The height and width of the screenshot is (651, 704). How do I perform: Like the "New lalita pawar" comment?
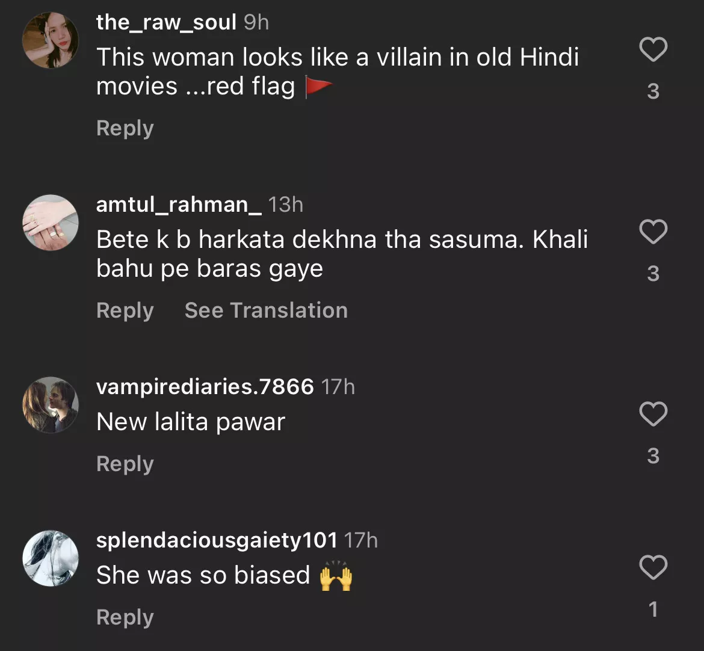coord(653,414)
